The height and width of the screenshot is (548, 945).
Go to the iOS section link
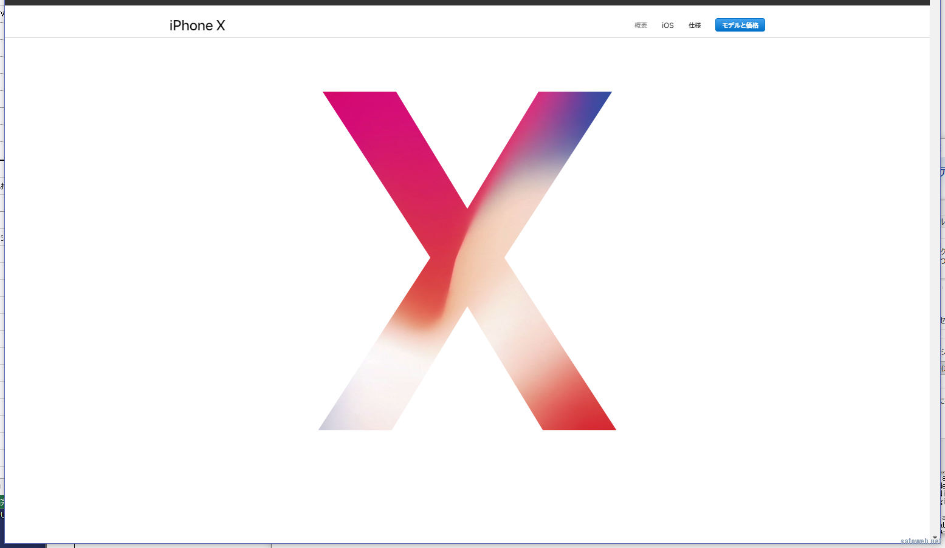[667, 25]
